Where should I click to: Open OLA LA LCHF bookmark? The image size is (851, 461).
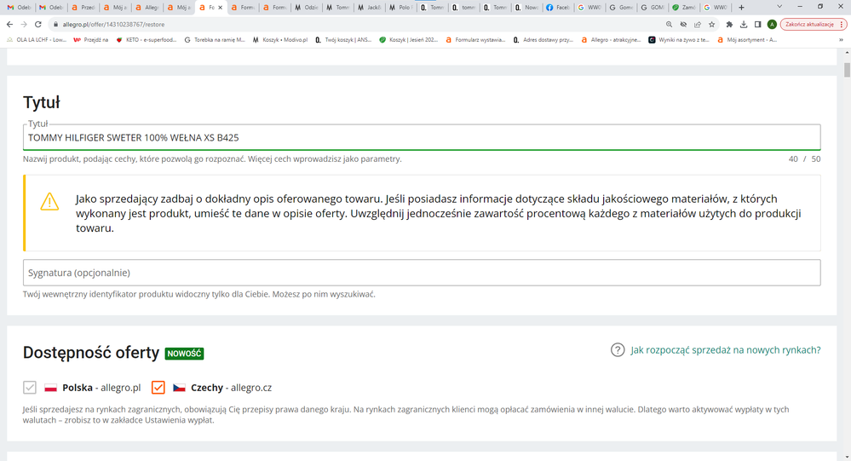[x=37, y=40]
